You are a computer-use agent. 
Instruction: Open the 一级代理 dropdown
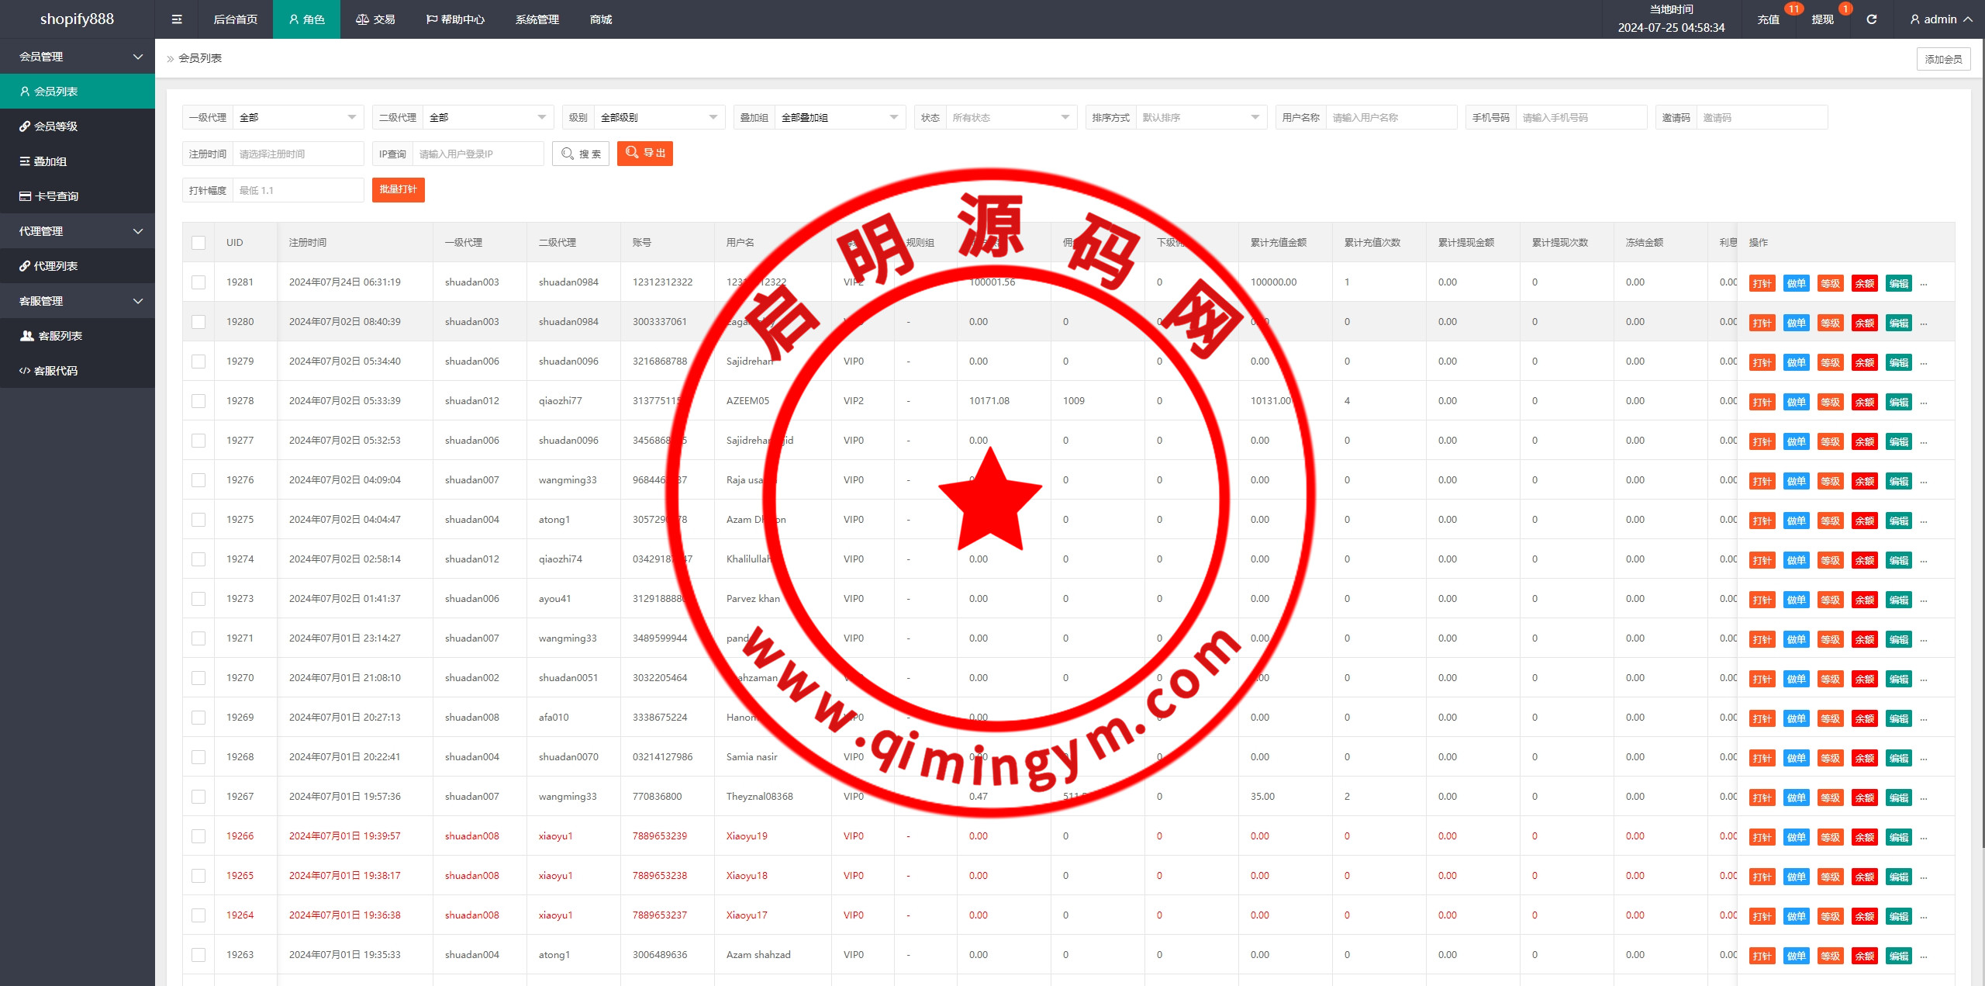coord(298,118)
